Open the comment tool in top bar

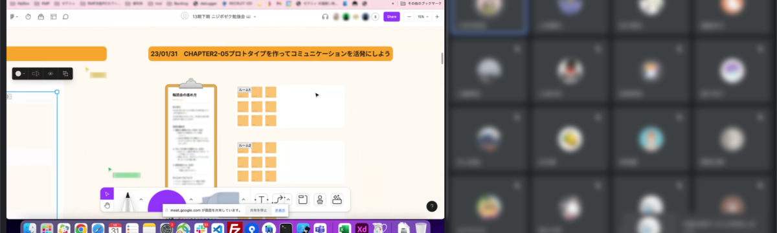point(65,16)
